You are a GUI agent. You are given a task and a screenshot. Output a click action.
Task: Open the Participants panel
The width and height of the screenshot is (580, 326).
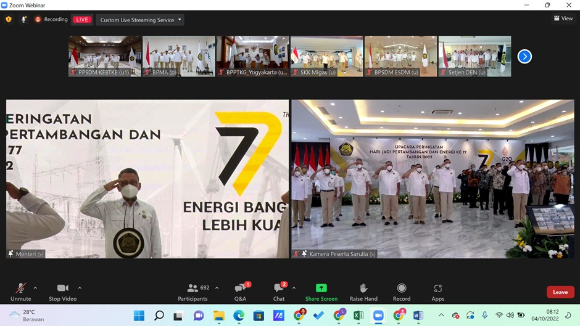pos(193,292)
